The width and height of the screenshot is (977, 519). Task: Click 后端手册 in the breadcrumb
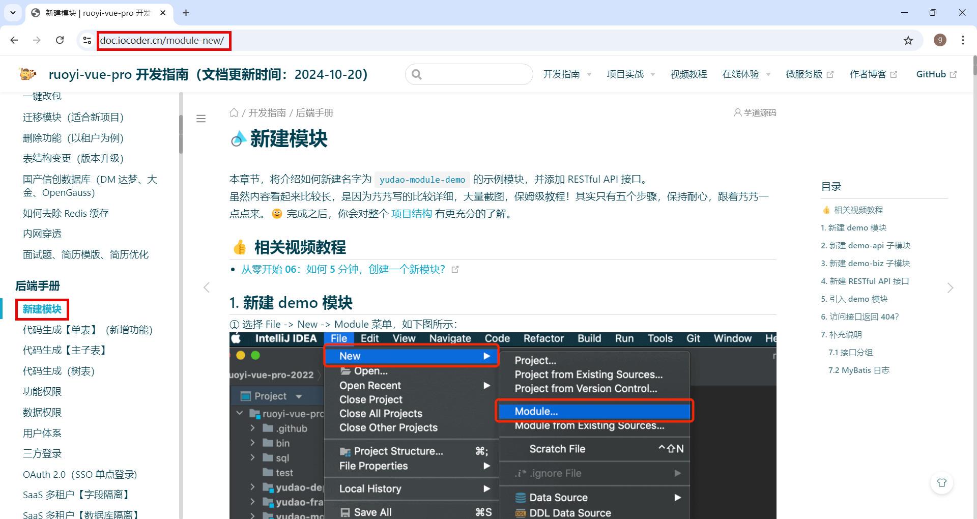click(314, 112)
